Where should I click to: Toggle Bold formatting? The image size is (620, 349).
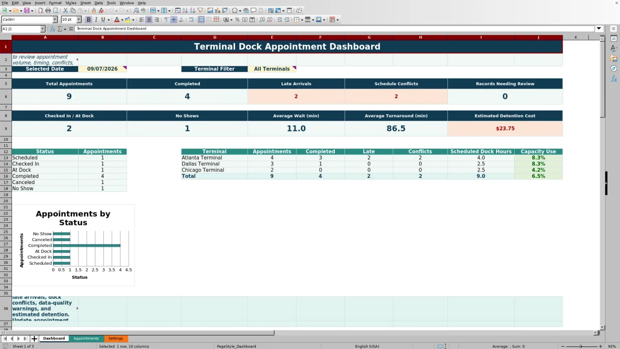click(88, 20)
